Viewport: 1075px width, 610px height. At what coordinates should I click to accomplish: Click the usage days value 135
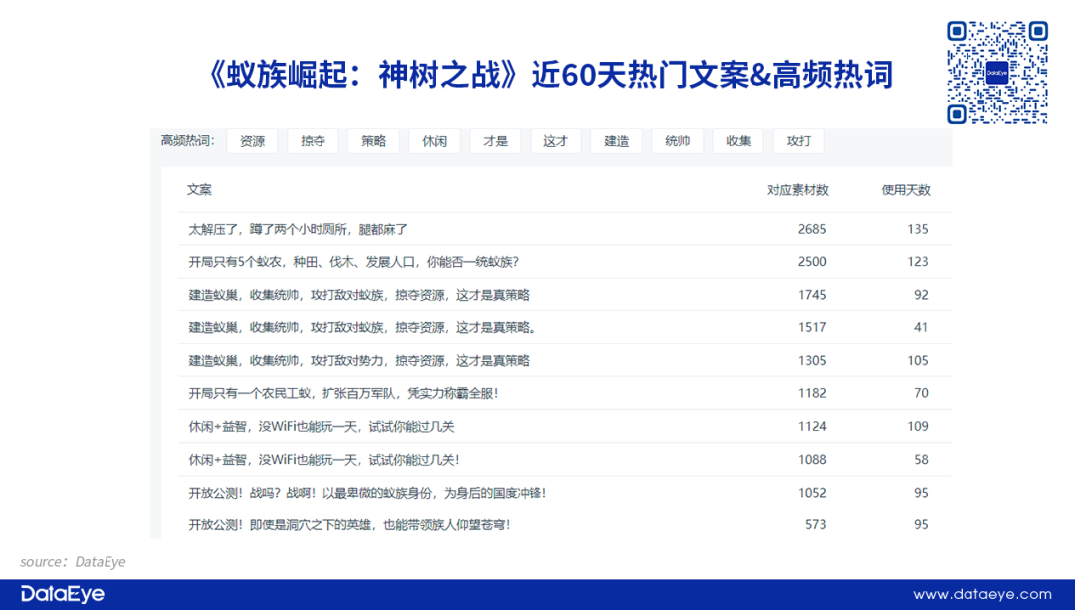[918, 229]
